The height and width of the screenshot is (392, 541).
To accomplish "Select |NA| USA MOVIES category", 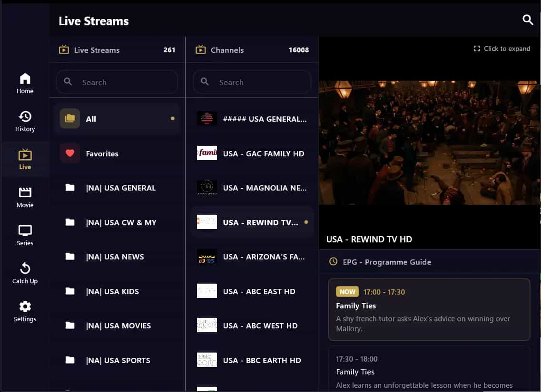I will point(118,325).
